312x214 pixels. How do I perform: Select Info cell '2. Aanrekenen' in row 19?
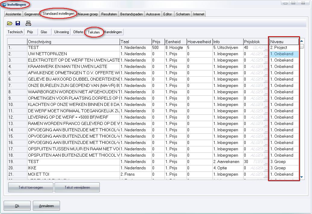tap(228, 161)
